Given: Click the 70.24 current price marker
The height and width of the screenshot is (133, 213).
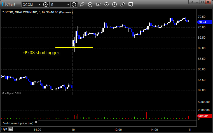Looking at the screenshot, I should (x=204, y=22).
